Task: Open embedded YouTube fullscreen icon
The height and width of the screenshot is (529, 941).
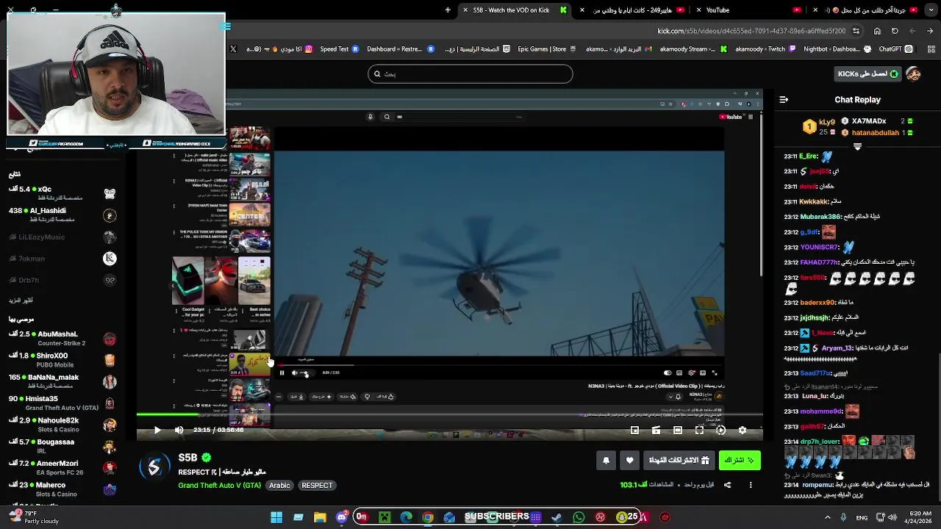Action: click(714, 373)
